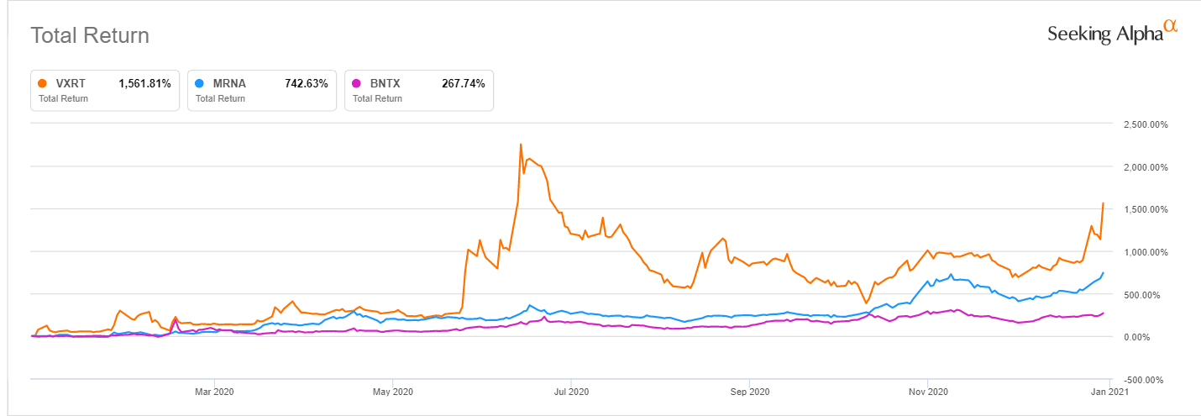Click the Jul 2020 x-axis label

pyautogui.click(x=570, y=391)
